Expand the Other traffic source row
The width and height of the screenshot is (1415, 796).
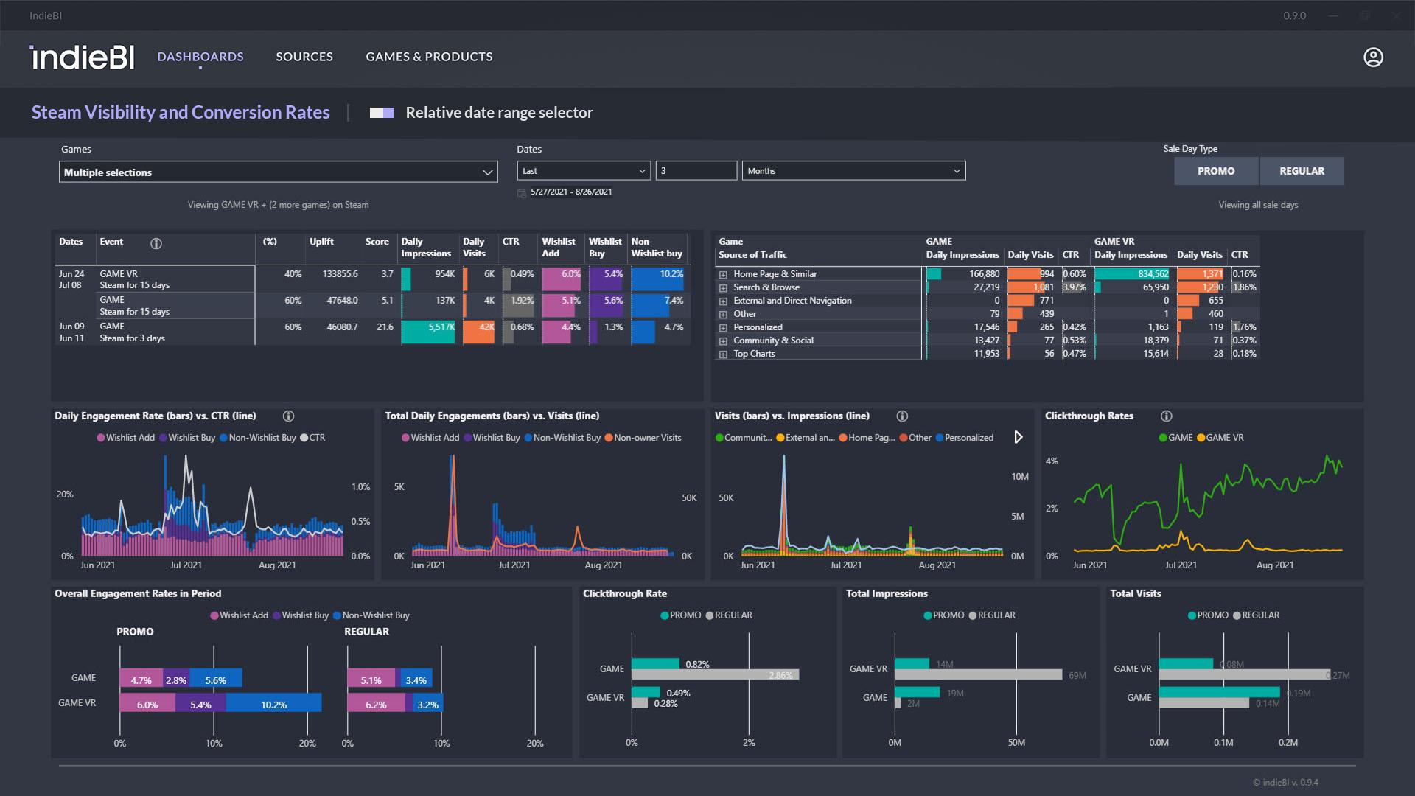(x=724, y=315)
